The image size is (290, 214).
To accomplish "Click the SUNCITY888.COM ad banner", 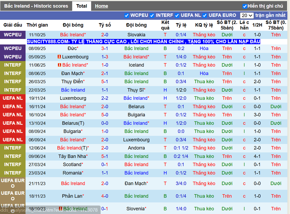I will (x=144, y=41).
